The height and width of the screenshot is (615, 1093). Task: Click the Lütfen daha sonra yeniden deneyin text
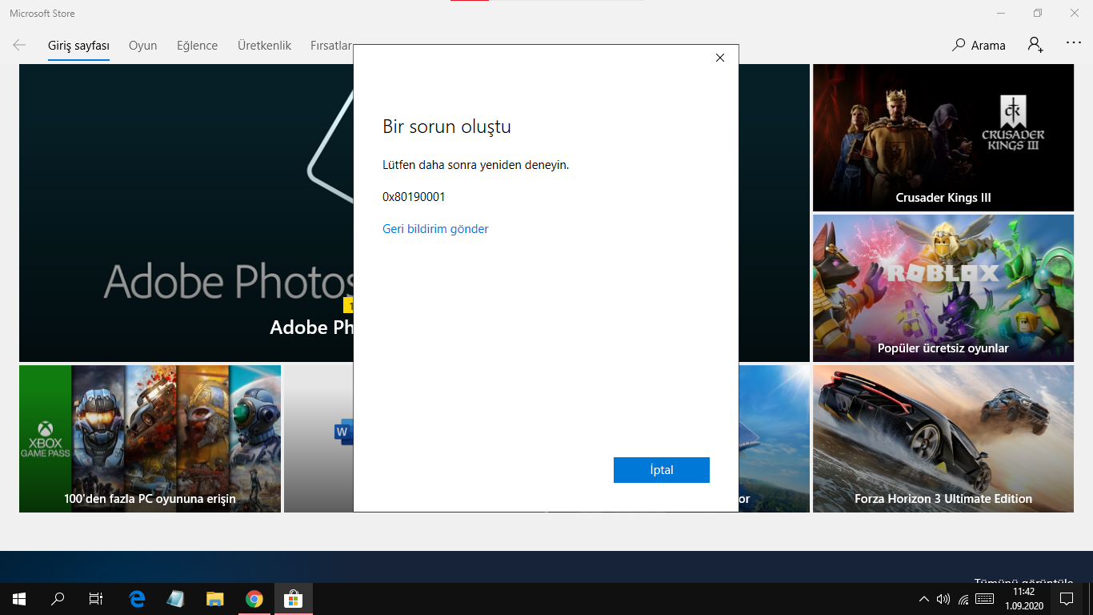coord(475,165)
